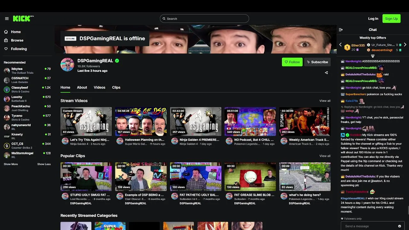The width and height of the screenshot is (409, 230).
Task: Go to previous weekly top gifter
Action: [x=340, y=45]
